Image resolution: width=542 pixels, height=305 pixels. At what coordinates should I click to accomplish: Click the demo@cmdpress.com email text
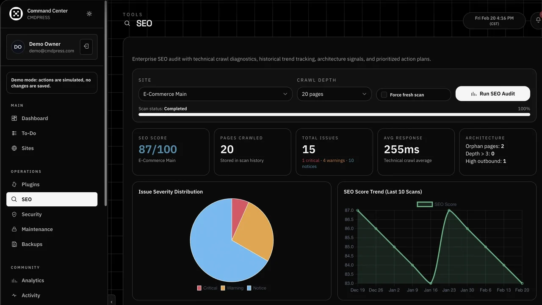pyautogui.click(x=52, y=51)
